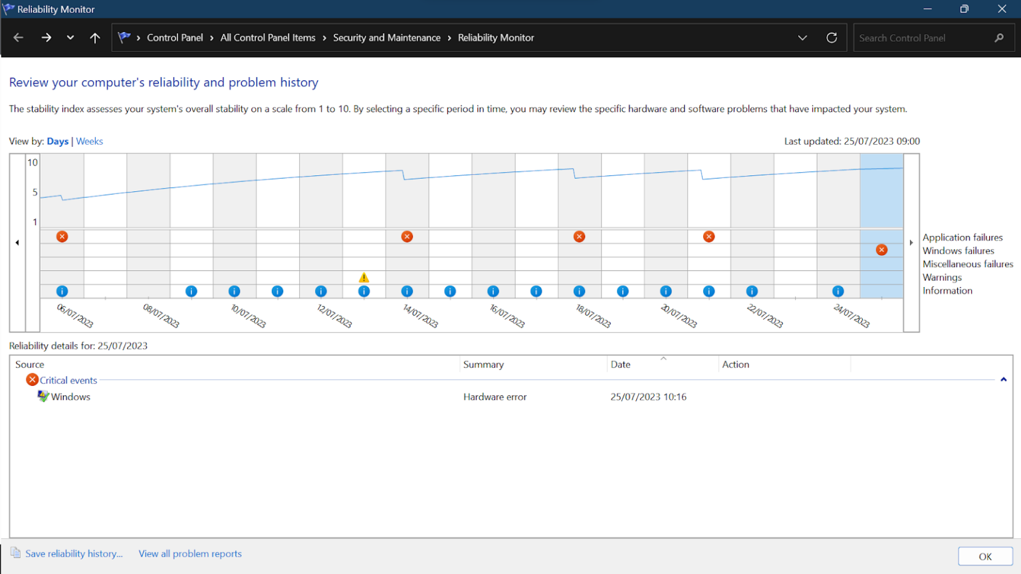Click the search magnifier icon in the search box
Screen dimensions: 1021x574
click(999, 38)
